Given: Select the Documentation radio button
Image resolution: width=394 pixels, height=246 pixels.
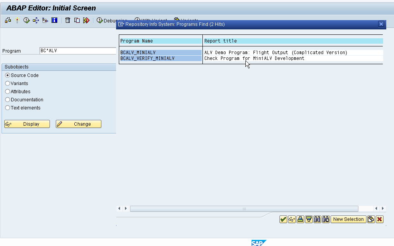Looking at the screenshot, I should (7, 100).
